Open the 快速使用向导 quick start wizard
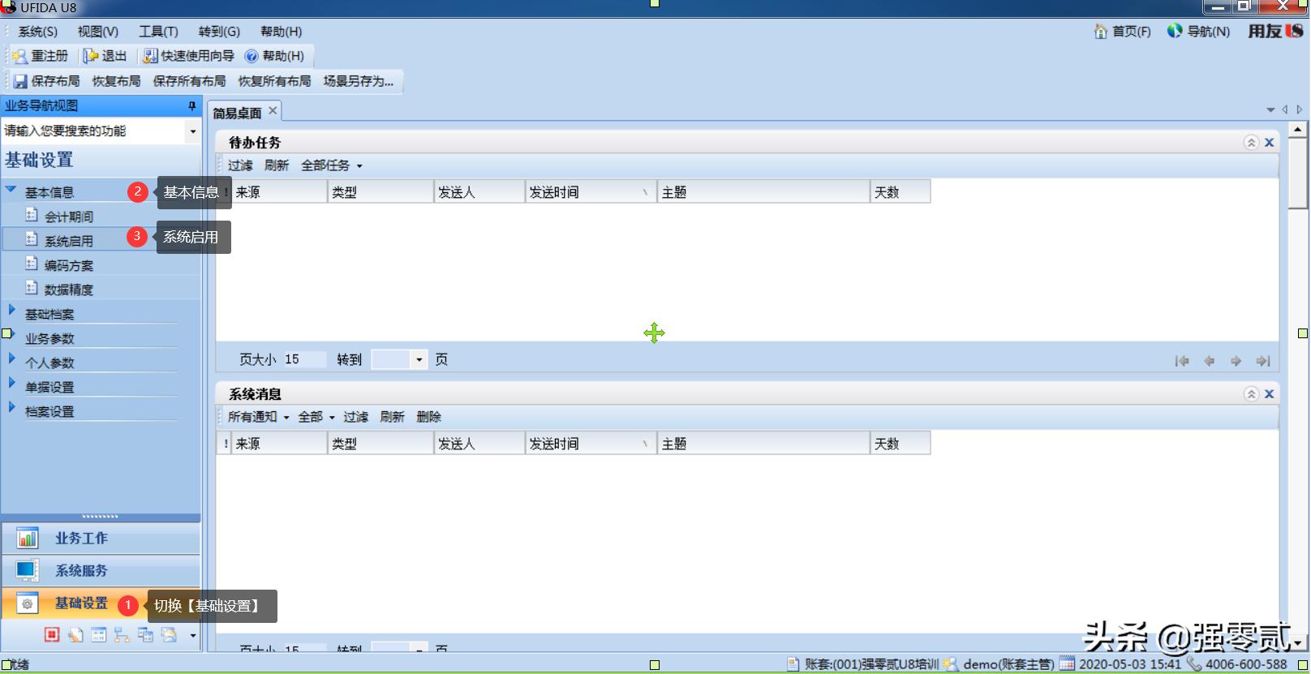This screenshot has height=674, width=1311. pos(190,56)
